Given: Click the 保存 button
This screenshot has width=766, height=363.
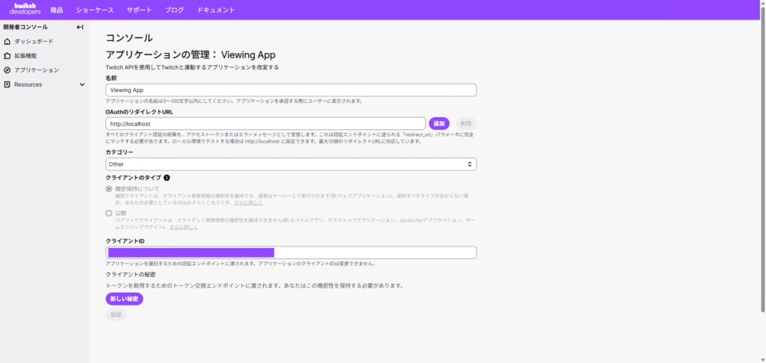Looking at the screenshot, I should (x=116, y=315).
